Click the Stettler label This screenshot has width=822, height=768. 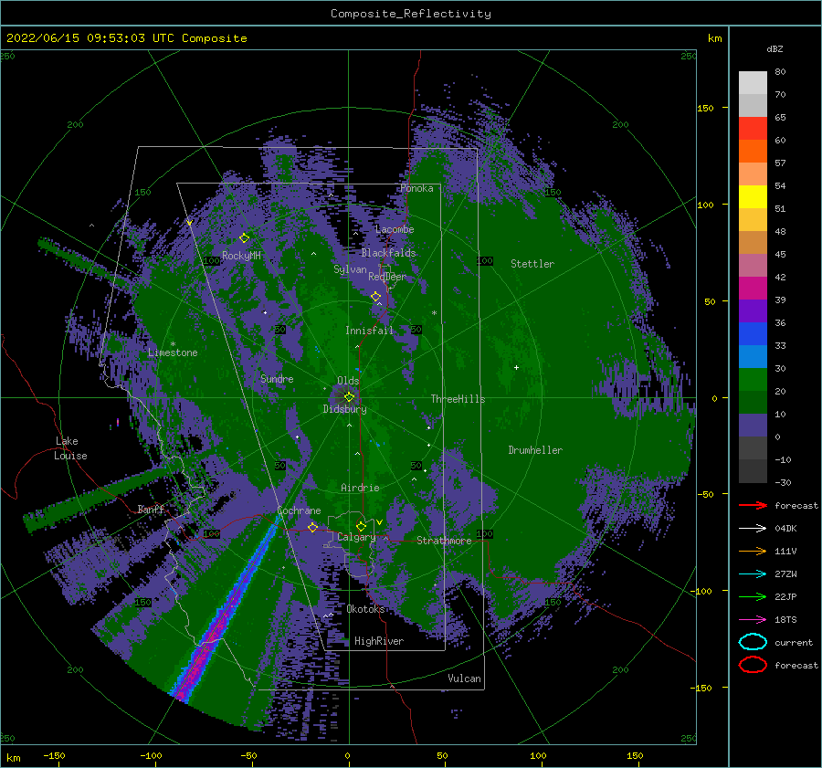point(532,264)
